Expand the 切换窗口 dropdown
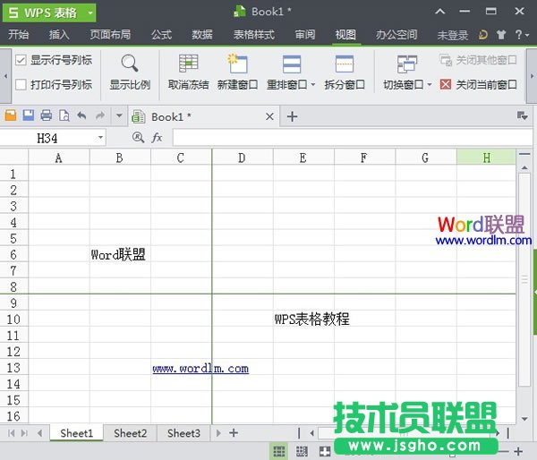The height and width of the screenshot is (460, 537). click(429, 85)
